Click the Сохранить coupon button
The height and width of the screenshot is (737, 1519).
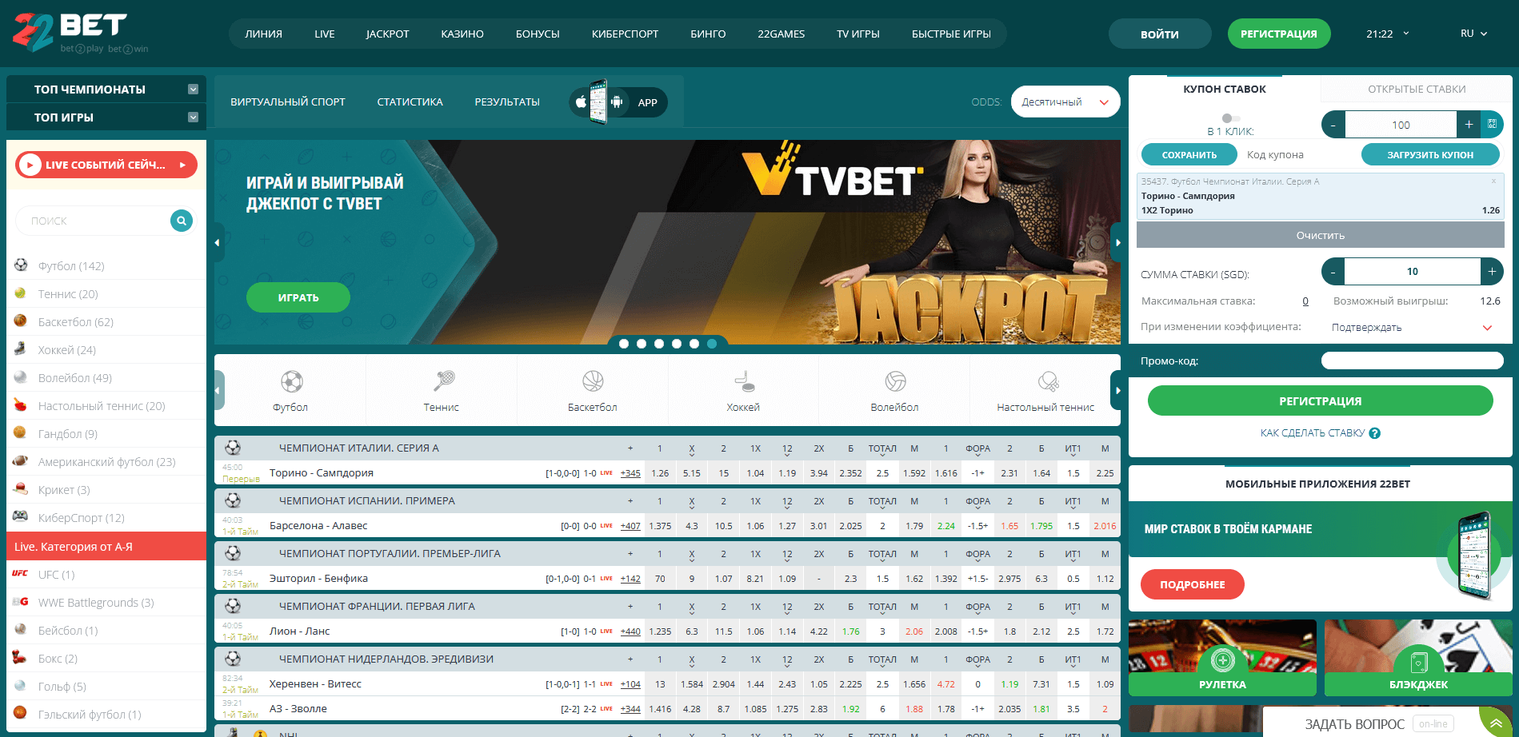coord(1189,155)
